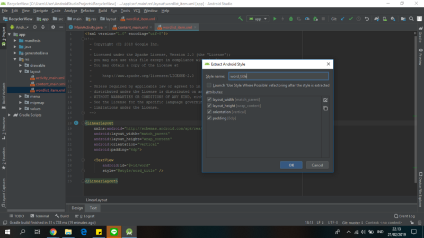Click the Git revert arrow icon
The width and height of the screenshot is (424, 238).
(x=367, y=19)
